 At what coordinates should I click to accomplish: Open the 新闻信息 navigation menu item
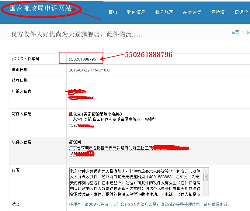tap(136, 12)
